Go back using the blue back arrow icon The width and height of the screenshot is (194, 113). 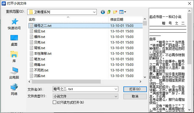(103, 12)
